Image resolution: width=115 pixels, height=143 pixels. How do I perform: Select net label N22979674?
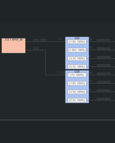point(103,99)
